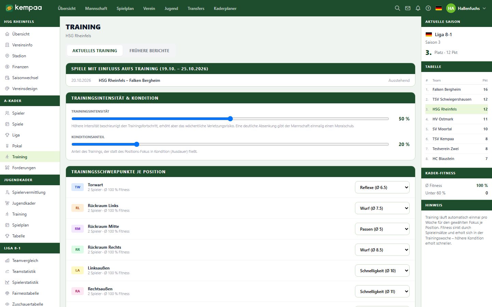The width and height of the screenshot is (492, 307).
Task: Open the Rückraum Mitte focus dropdown
Action: click(x=382, y=229)
